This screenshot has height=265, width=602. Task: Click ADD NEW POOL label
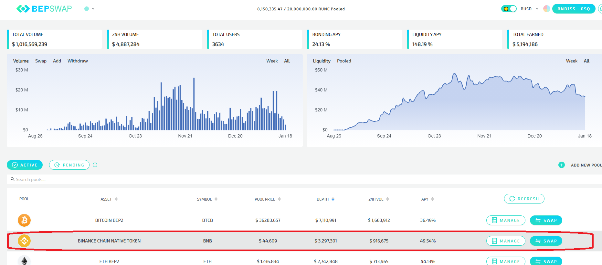pyautogui.click(x=586, y=165)
